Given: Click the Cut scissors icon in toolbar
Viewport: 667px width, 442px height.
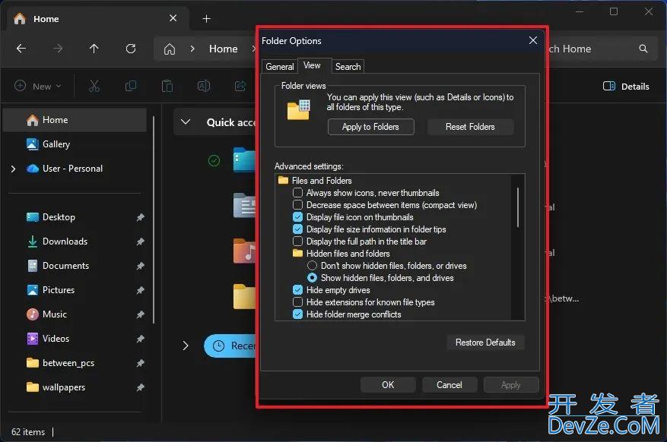Looking at the screenshot, I should pyautogui.click(x=94, y=86).
